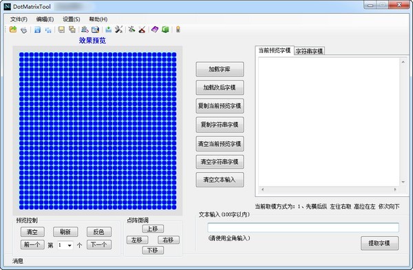Image resolution: width=413 pixels, height=270 pixels.
Task: Click the green download-arrow tray icon
Action: coord(108,30)
